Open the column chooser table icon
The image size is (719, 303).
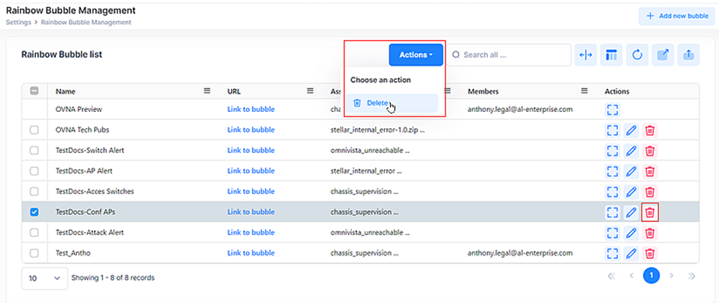[611, 55]
